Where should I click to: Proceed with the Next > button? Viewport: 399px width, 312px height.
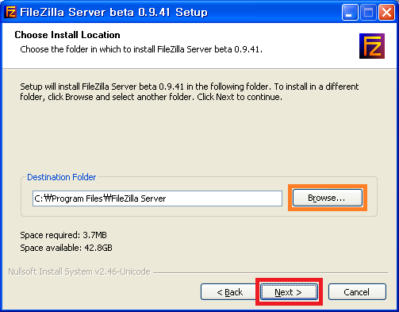(x=289, y=292)
